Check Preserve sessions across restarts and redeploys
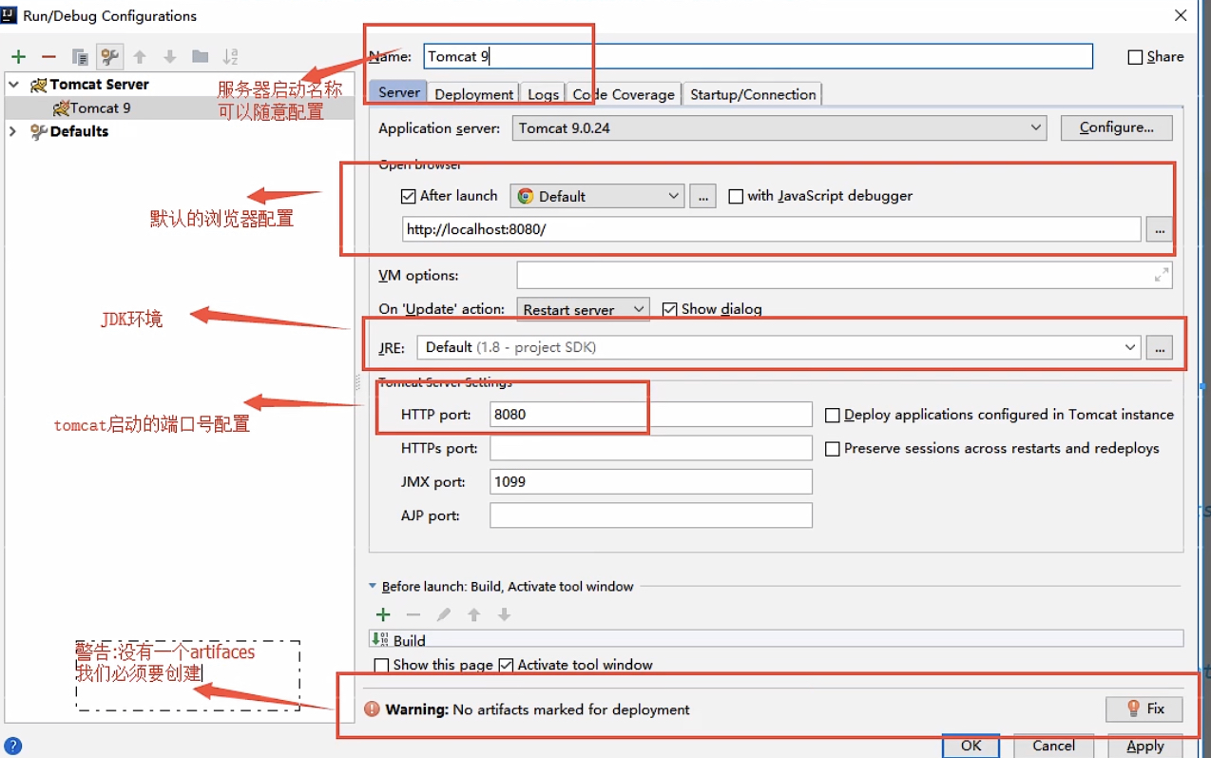 tap(833, 449)
